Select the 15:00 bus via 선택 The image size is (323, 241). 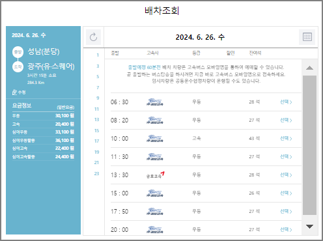click(x=286, y=193)
